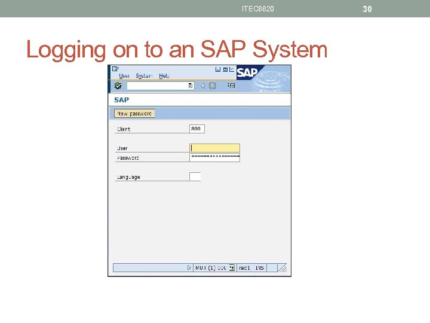Maximize the SAP logon window

coord(225,69)
